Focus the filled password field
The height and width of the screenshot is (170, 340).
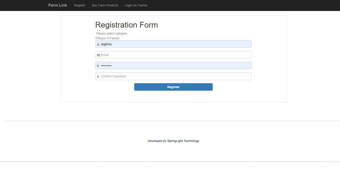(x=173, y=65)
